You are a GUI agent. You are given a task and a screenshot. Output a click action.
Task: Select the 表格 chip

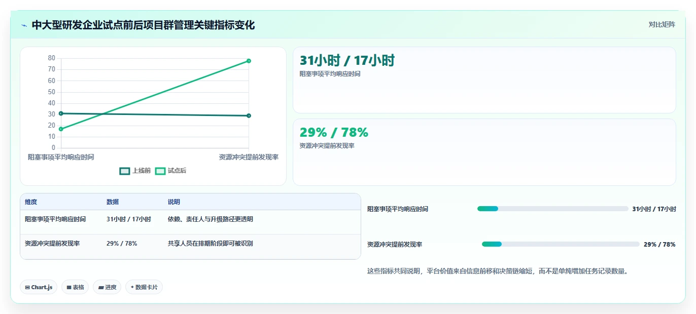click(x=75, y=287)
